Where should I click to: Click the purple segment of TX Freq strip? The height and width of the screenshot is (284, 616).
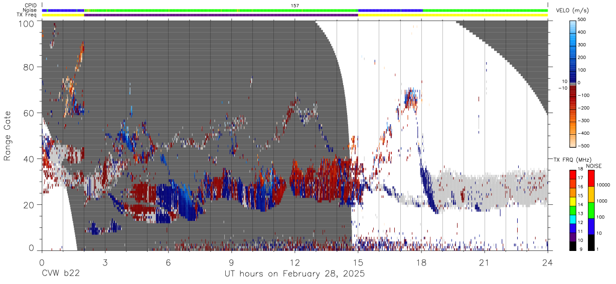221,15
